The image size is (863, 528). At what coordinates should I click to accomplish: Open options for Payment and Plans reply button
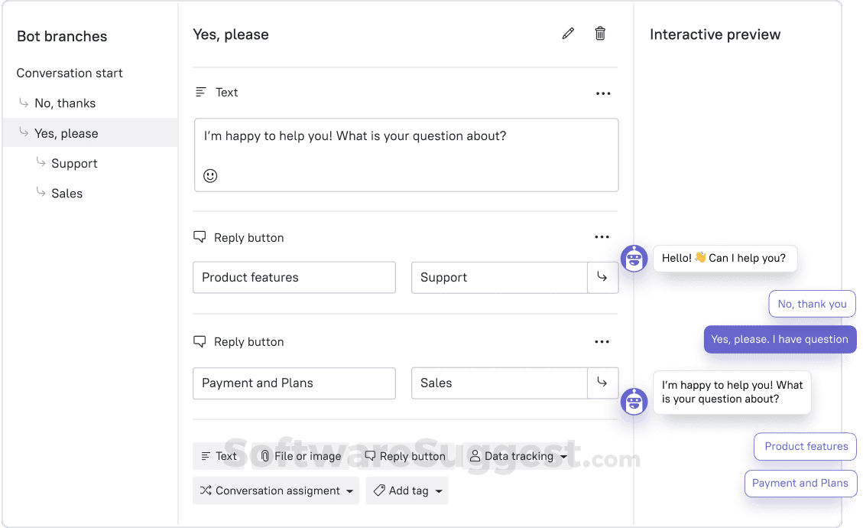tap(602, 342)
